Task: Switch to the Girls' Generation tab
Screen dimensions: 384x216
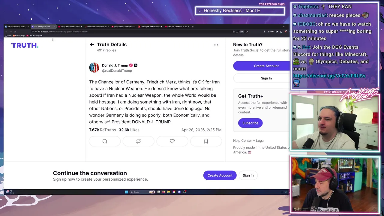Action: click(x=70, y=27)
